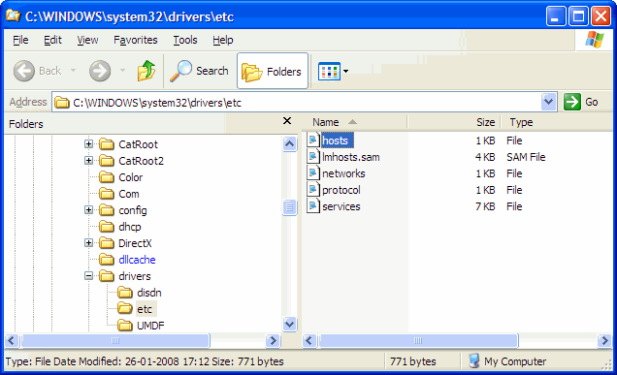Open the address bar dropdown arrow
The width and height of the screenshot is (617, 375).
[x=548, y=102]
